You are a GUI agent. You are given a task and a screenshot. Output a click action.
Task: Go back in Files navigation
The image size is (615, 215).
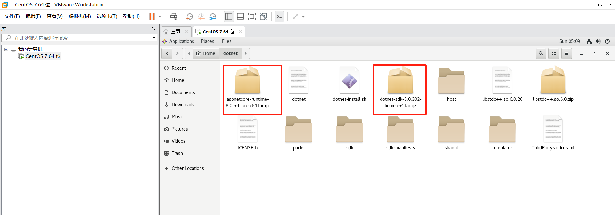tap(167, 53)
